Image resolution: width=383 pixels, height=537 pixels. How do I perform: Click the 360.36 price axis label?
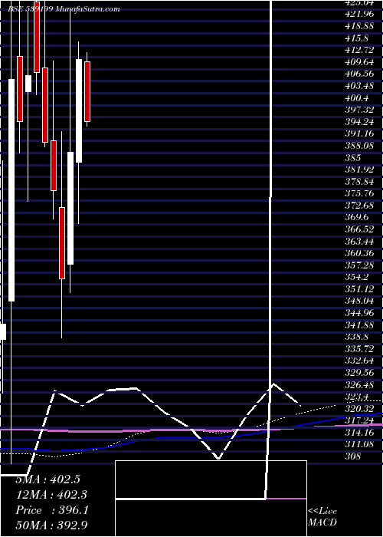[358, 253]
